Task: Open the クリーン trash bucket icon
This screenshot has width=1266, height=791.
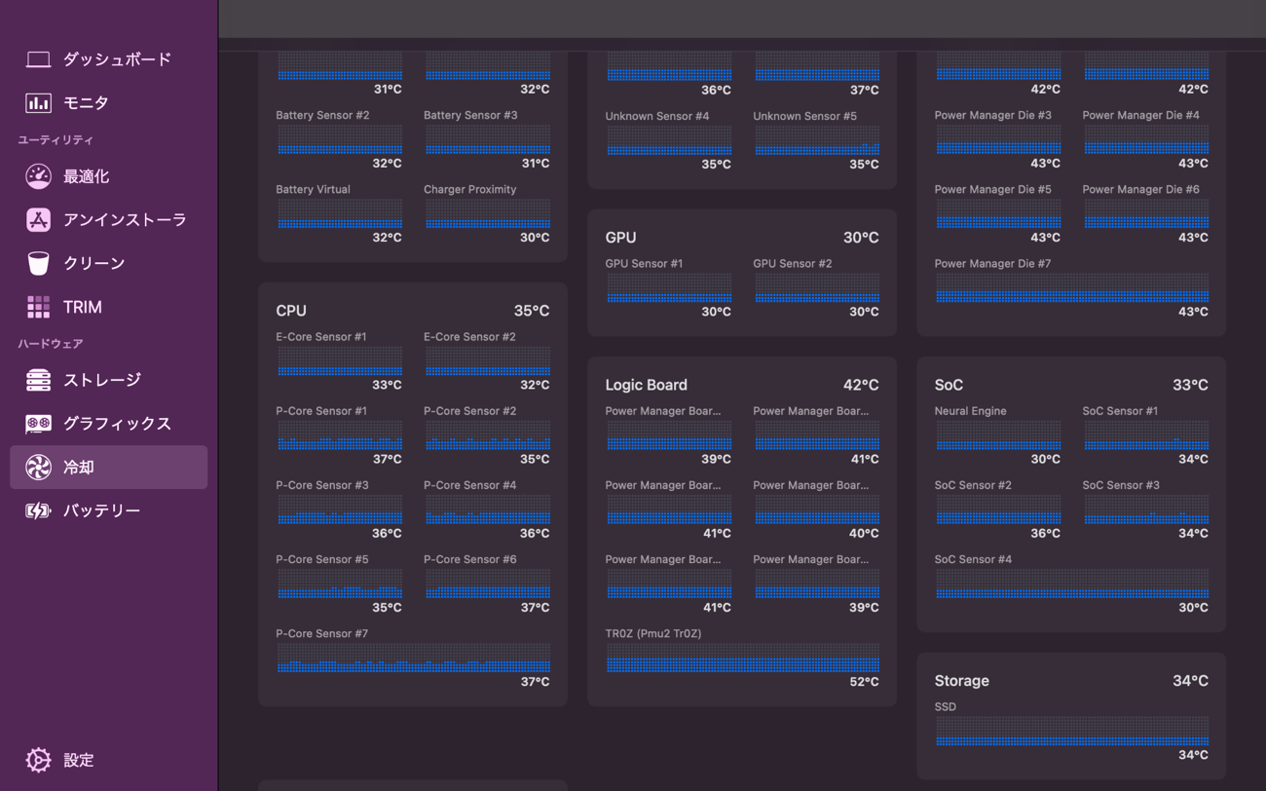Action: [38, 263]
